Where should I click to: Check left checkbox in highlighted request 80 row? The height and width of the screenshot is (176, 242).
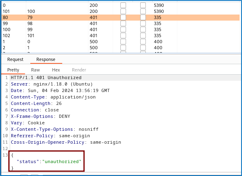tap(123, 17)
